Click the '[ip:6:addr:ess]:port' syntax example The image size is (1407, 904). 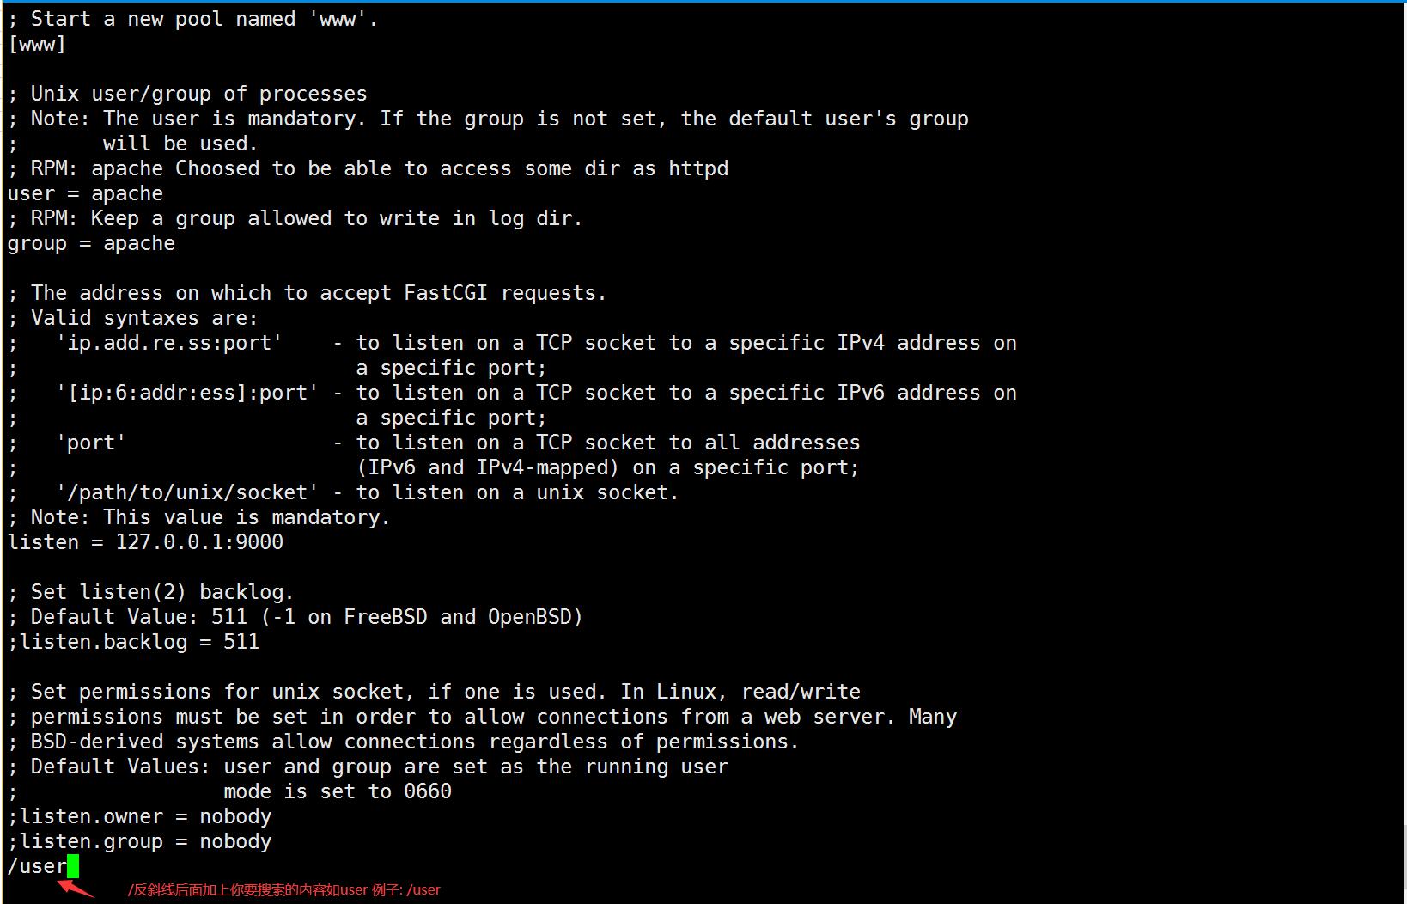pyautogui.click(x=187, y=393)
